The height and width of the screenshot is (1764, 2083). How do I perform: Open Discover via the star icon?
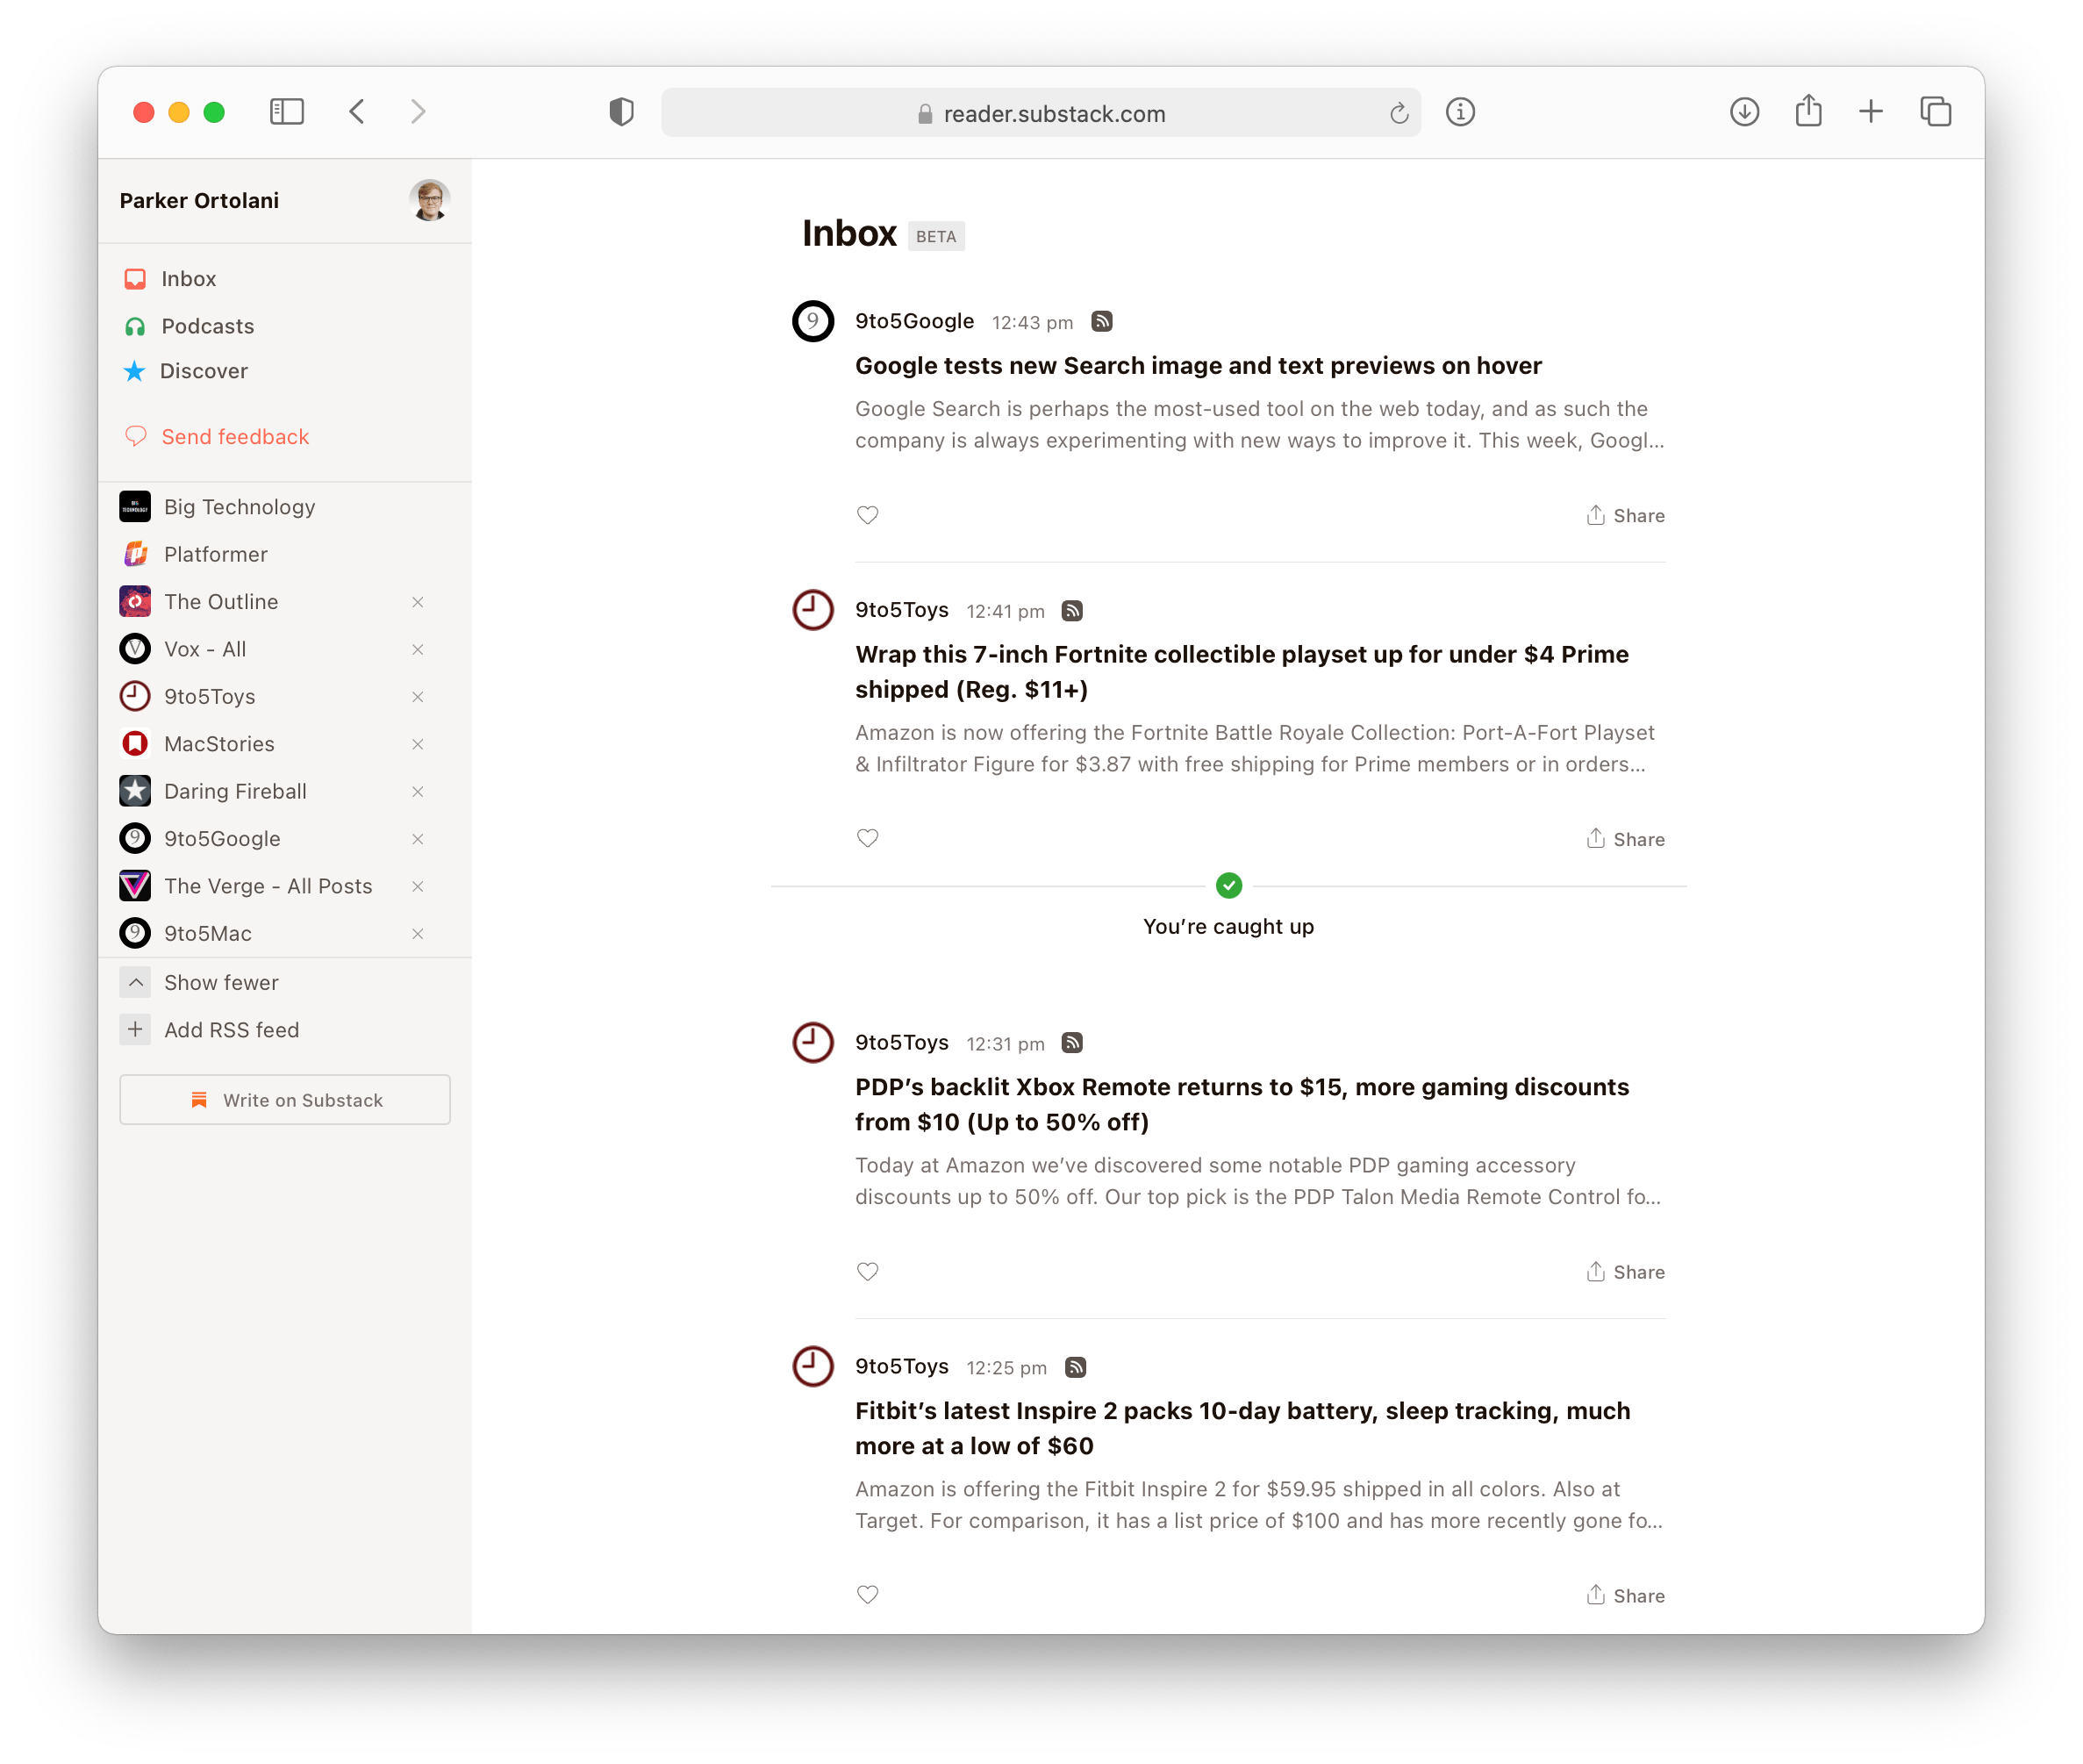(x=136, y=371)
